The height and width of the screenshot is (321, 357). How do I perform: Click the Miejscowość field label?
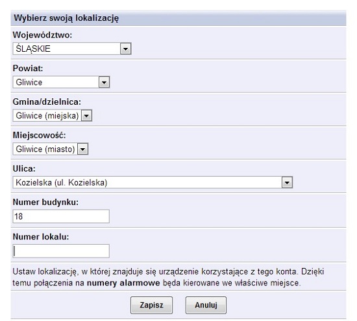[x=39, y=135]
